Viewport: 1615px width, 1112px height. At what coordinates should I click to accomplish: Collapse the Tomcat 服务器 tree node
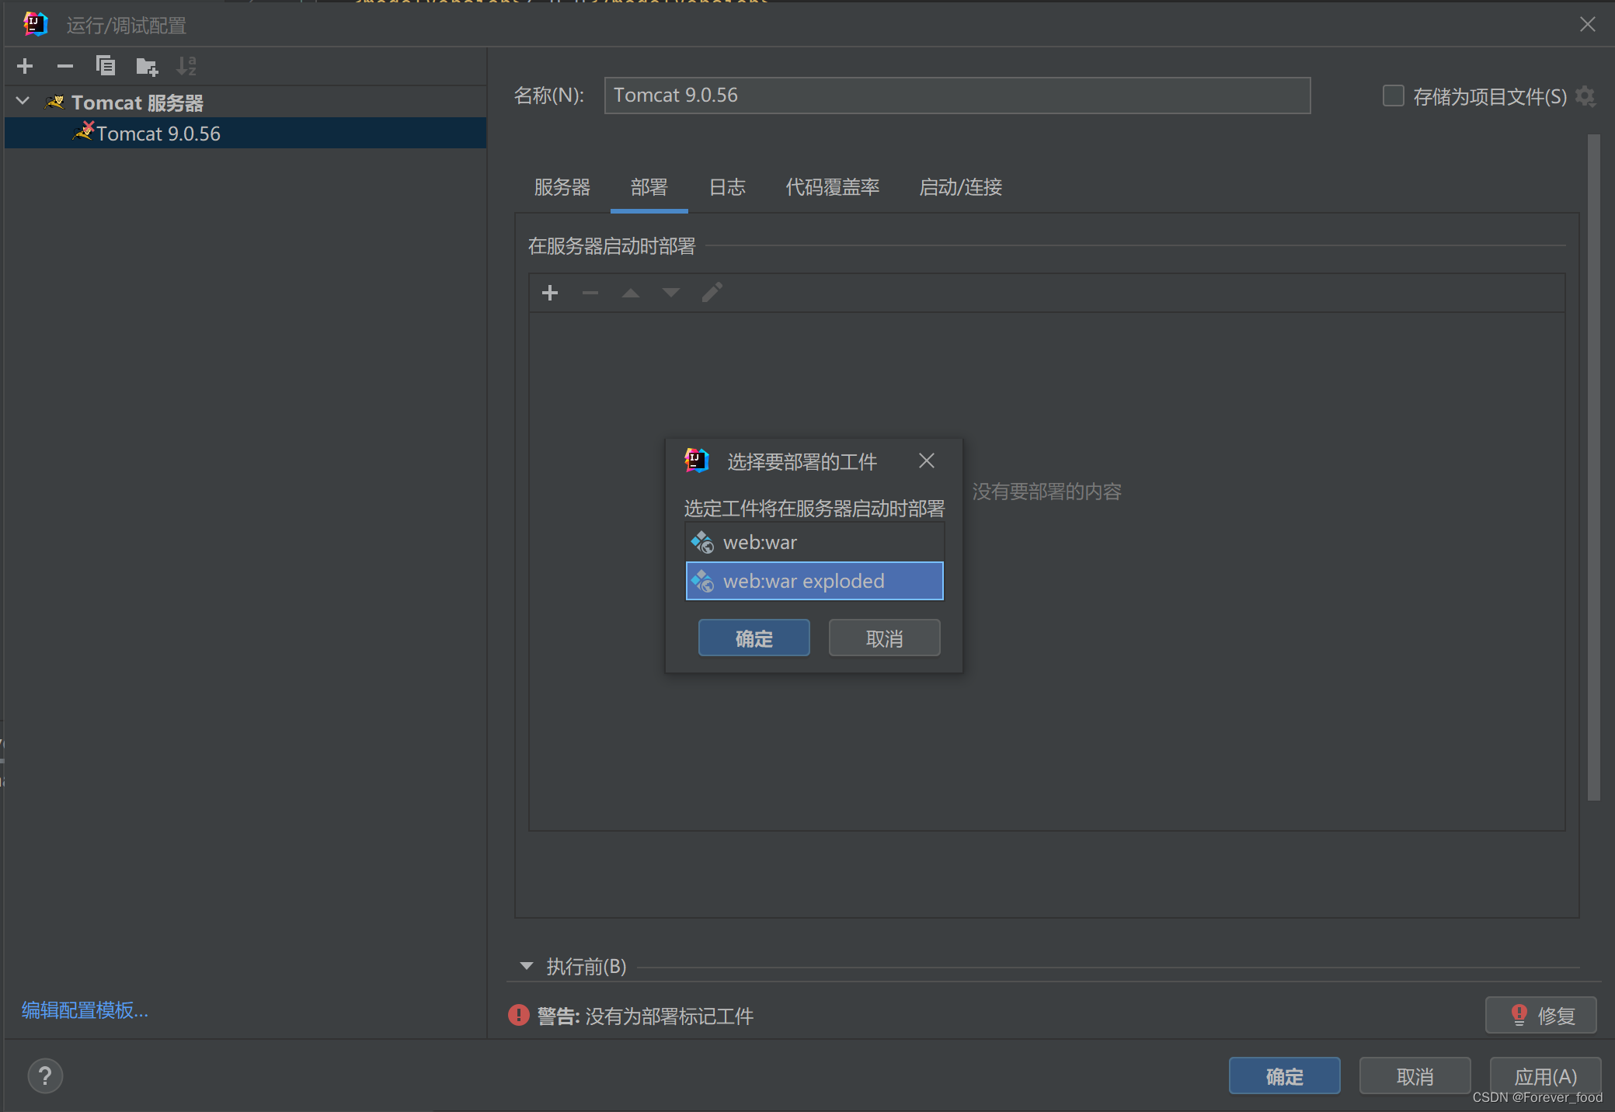point(23,101)
